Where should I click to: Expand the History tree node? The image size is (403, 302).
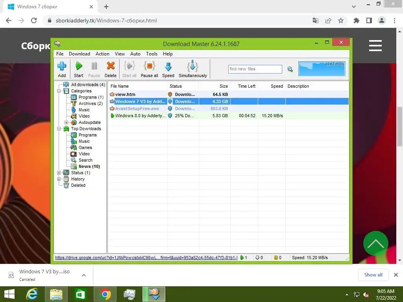59,179
